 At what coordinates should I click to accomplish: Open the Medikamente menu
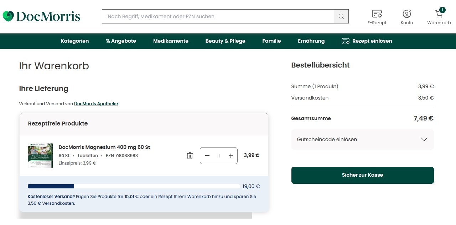coord(171,41)
